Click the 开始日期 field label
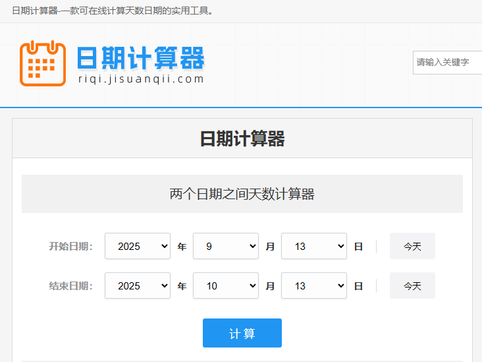The height and width of the screenshot is (362, 482). click(70, 247)
